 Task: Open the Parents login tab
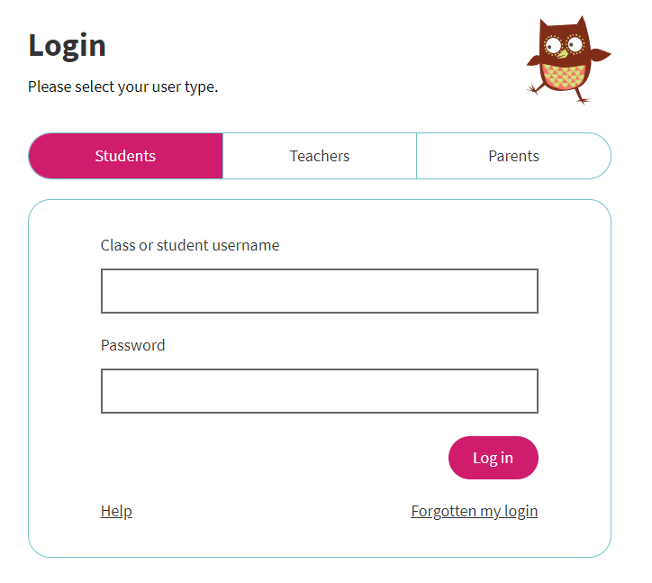513,156
